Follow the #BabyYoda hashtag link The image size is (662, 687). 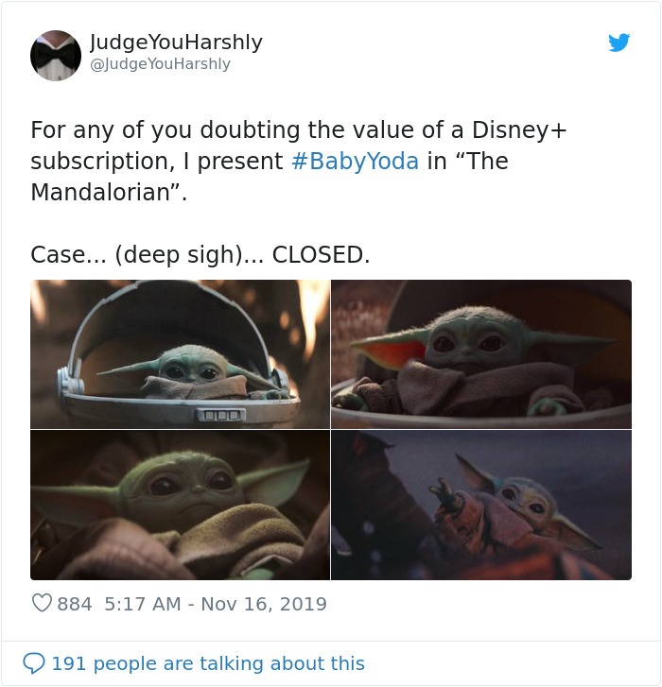click(x=355, y=161)
